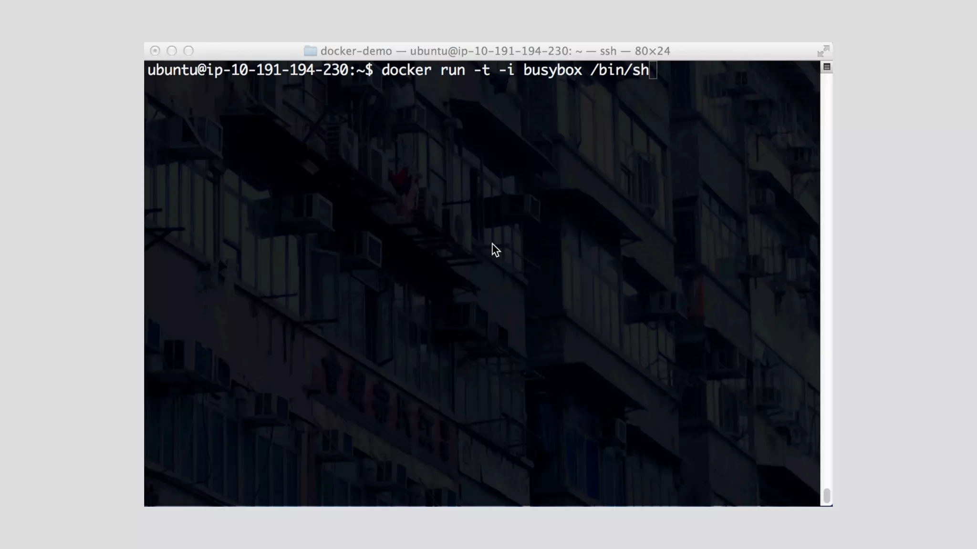Click the word busybox in the command
Screen dimensions: 977x549
click(552, 71)
